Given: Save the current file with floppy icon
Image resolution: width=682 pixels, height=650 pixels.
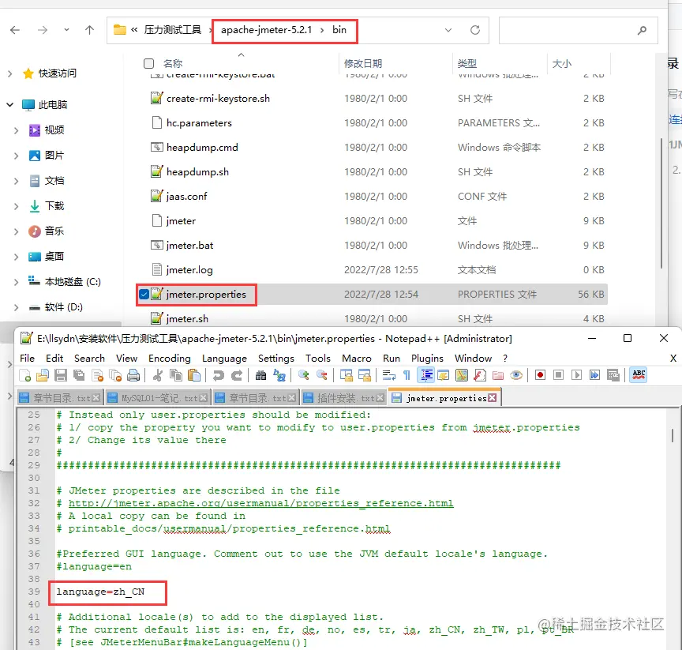Looking at the screenshot, I should click(61, 375).
